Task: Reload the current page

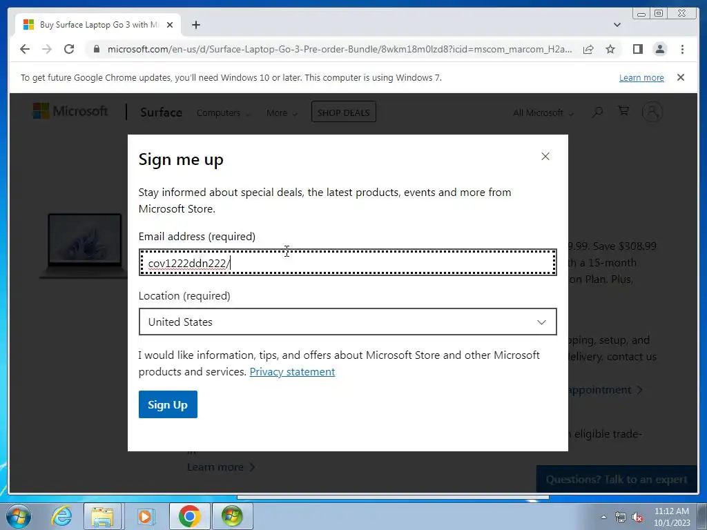Action: [x=69, y=49]
